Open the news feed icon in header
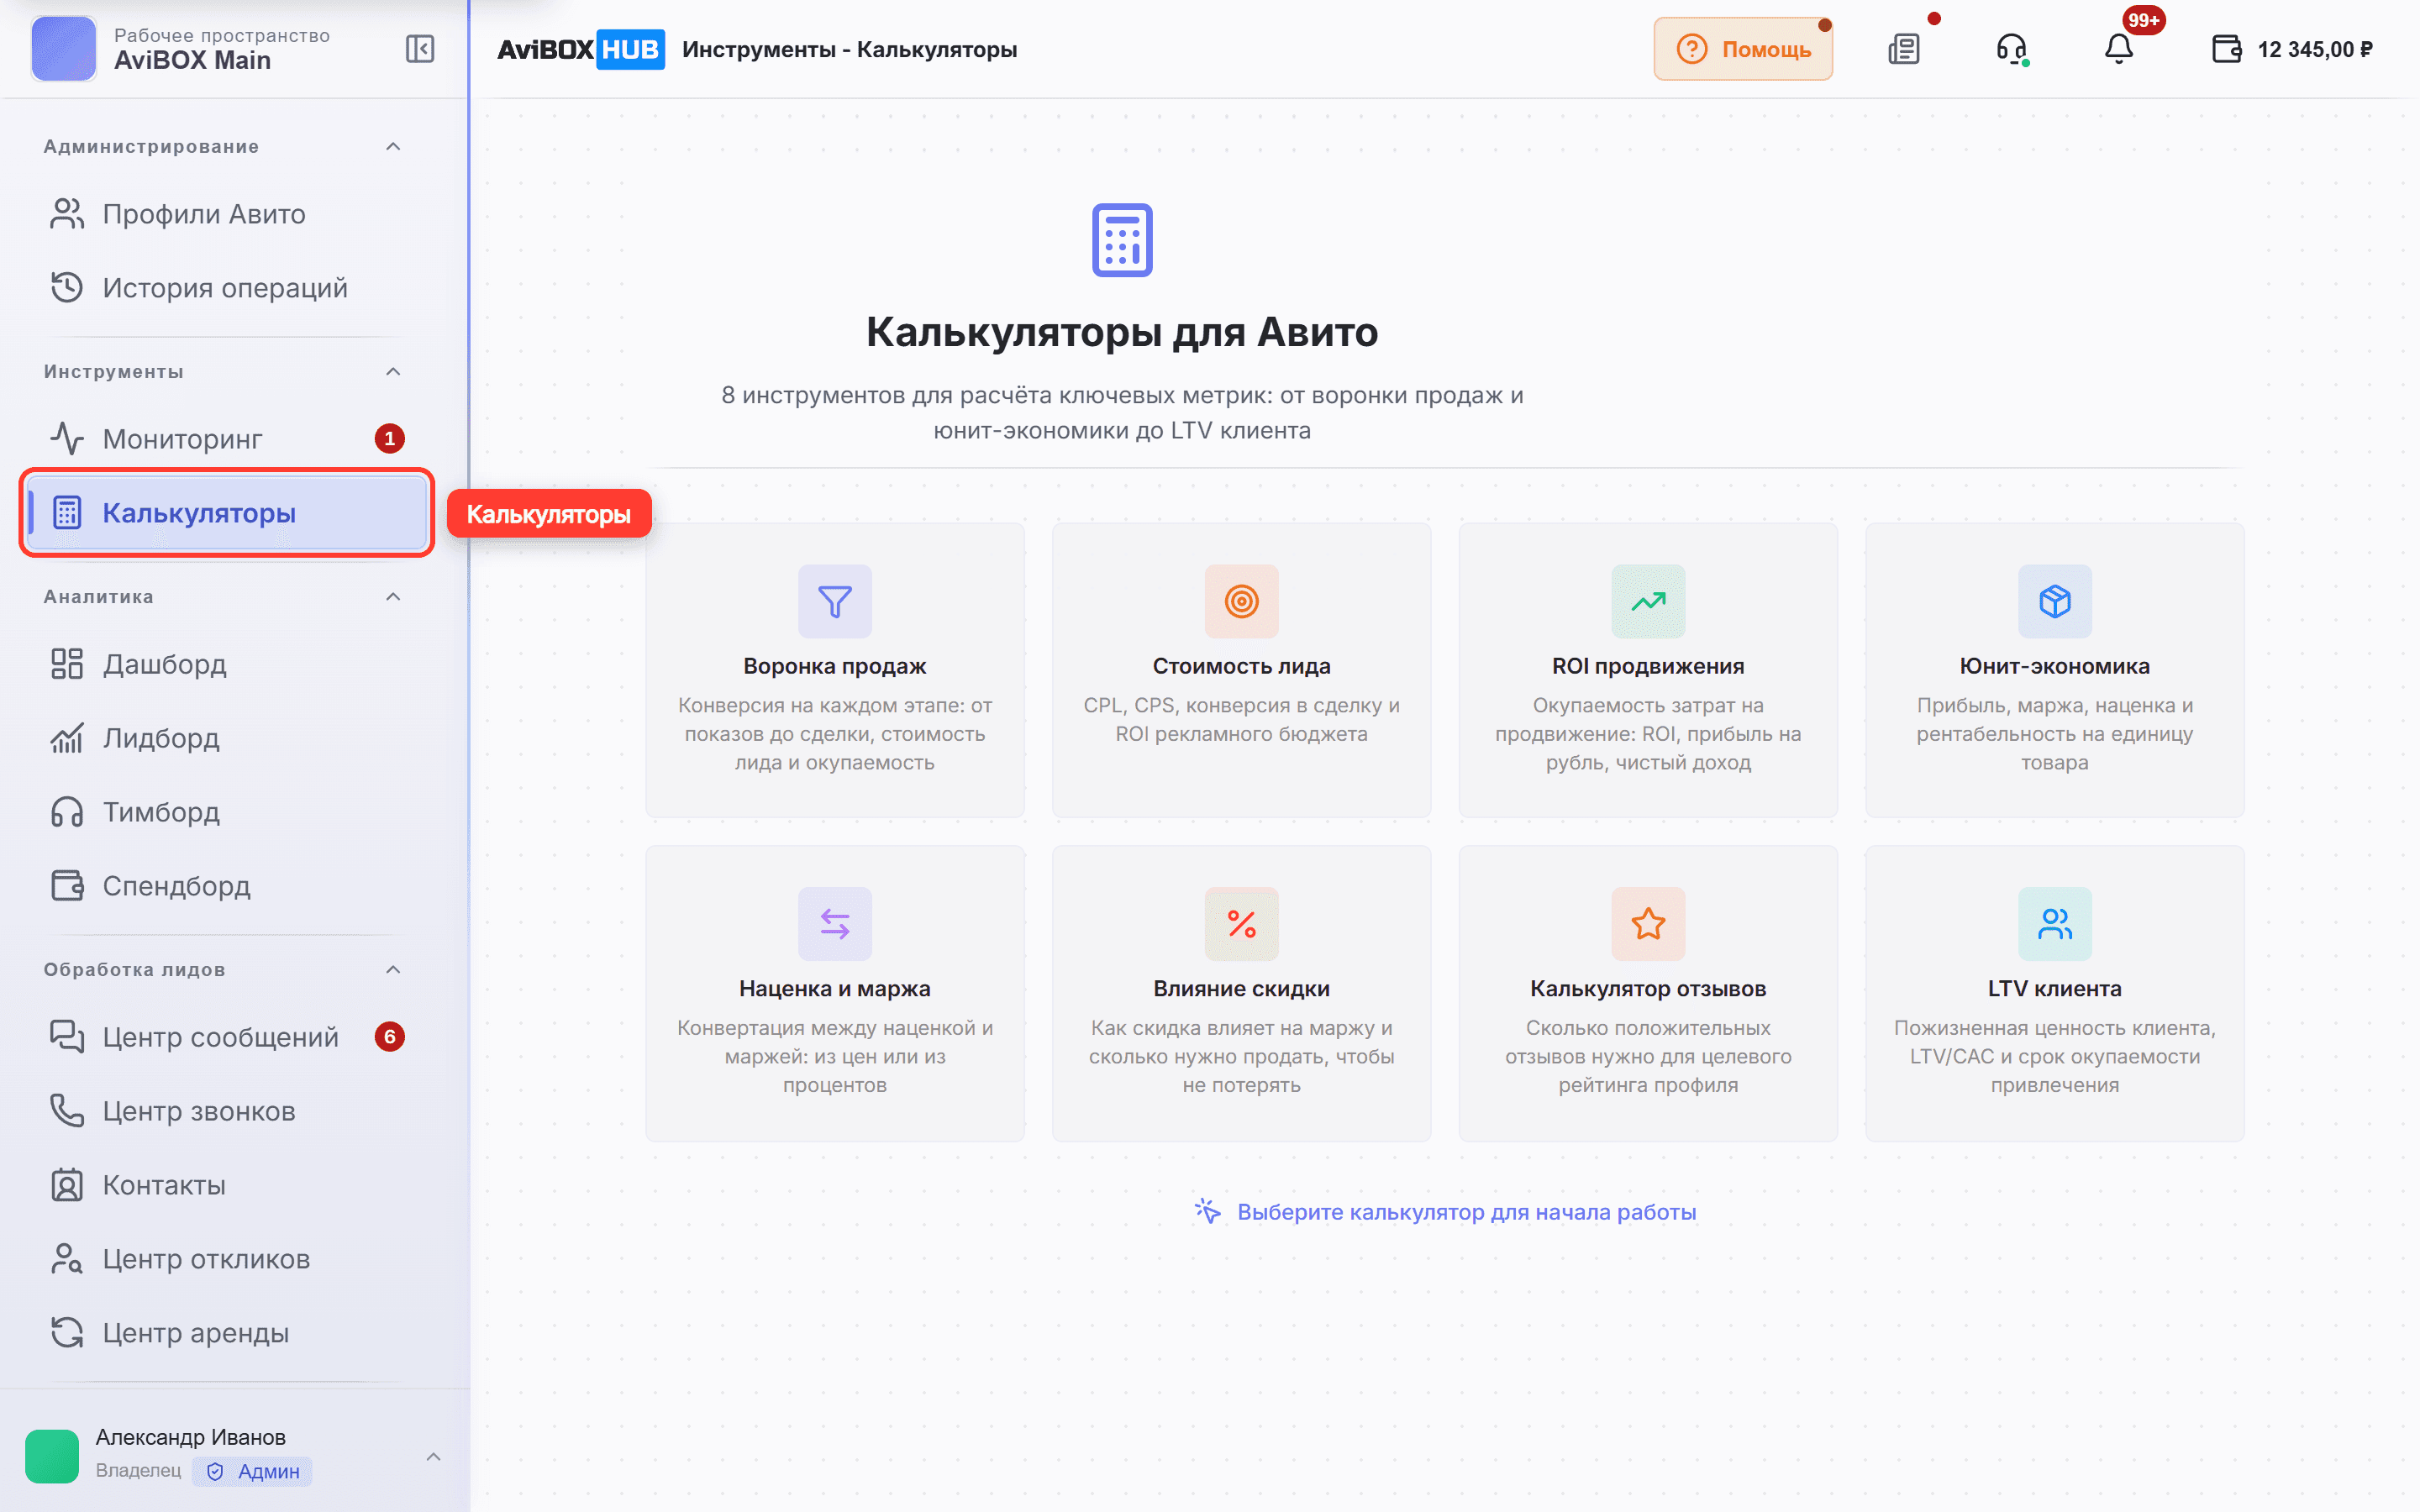Viewport: 2420px width, 1512px height. click(x=1904, y=49)
